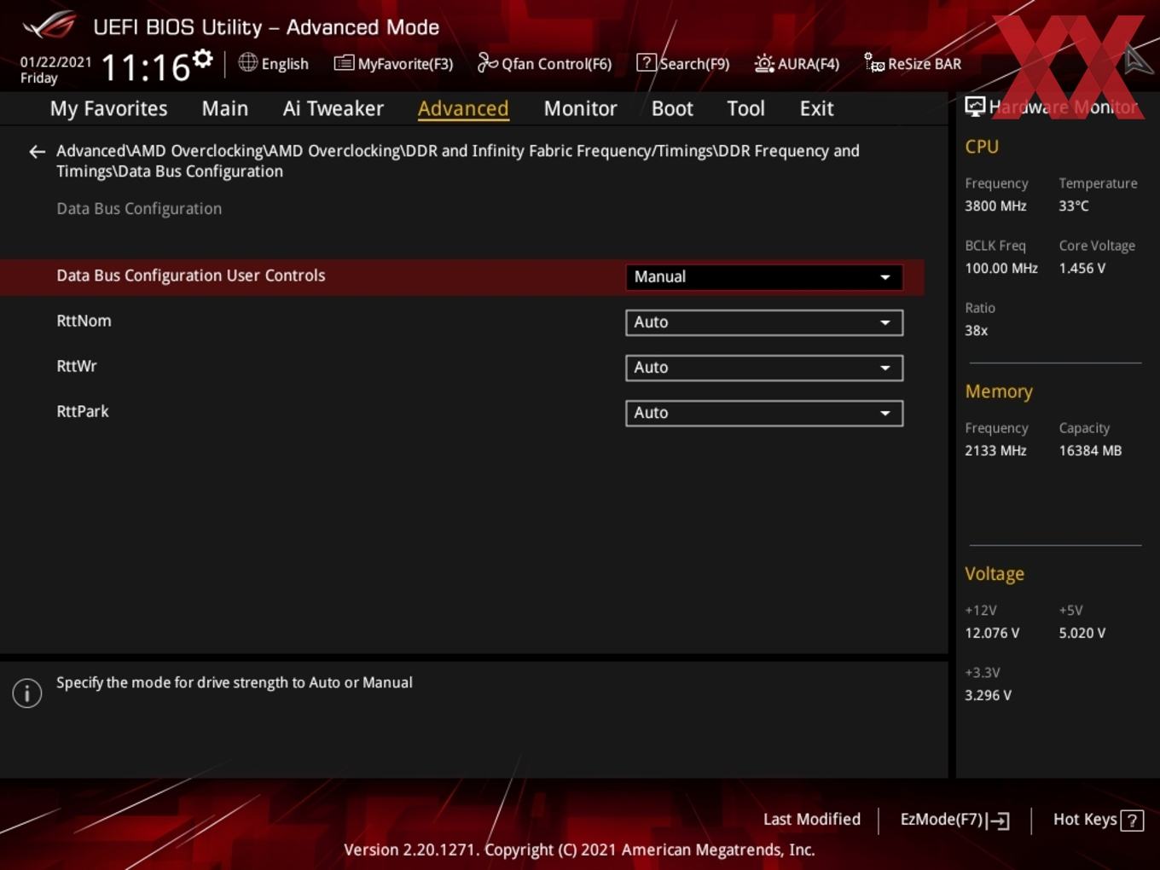Select Data Bus Configuration User Controls row label
Image resolution: width=1160 pixels, height=870 pixels.
[191, 276]
